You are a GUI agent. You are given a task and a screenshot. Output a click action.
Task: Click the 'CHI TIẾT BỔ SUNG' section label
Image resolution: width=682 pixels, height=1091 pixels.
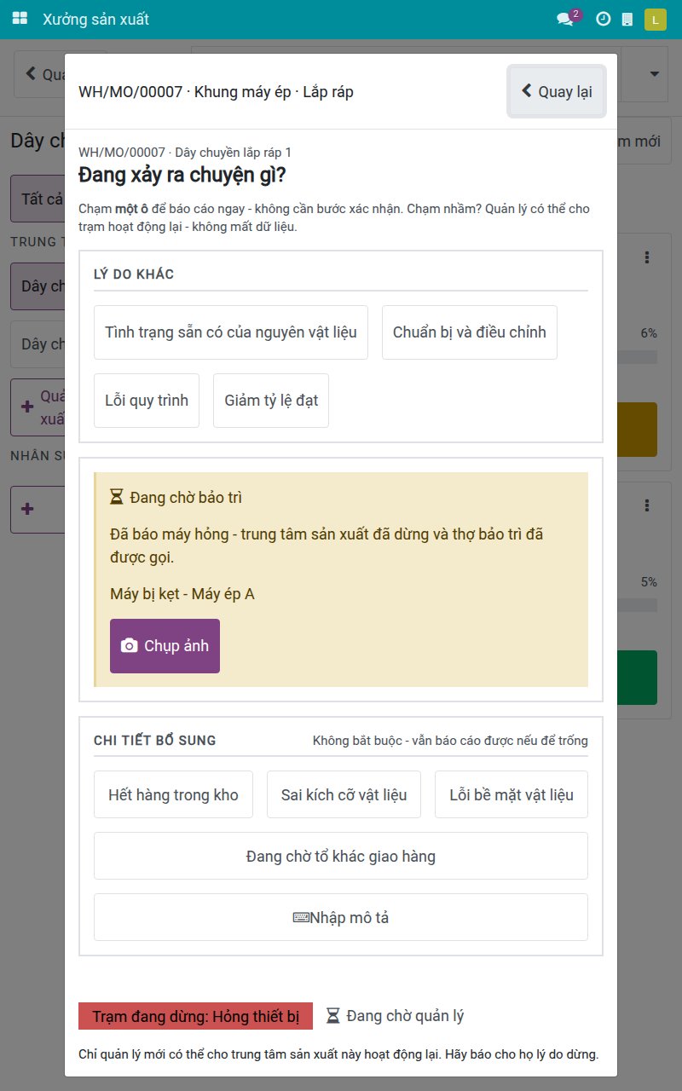[155, 741]
